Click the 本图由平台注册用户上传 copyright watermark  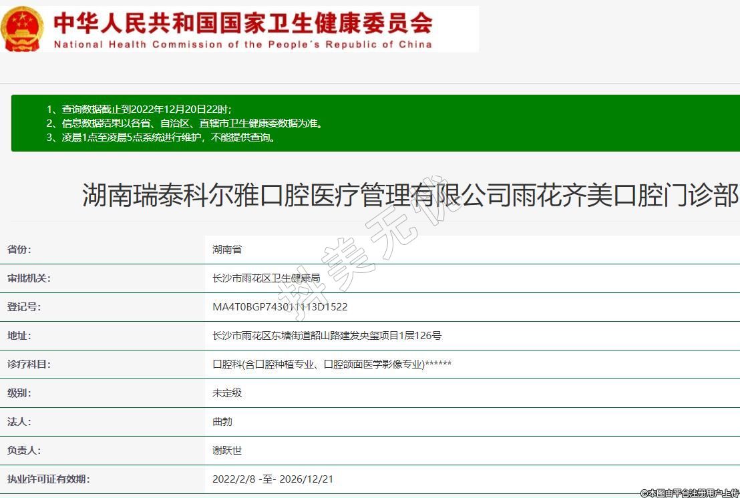click(x=689, y=493)
